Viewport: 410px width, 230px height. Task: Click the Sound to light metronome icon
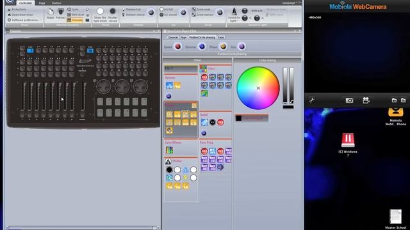tap(234, 11)
